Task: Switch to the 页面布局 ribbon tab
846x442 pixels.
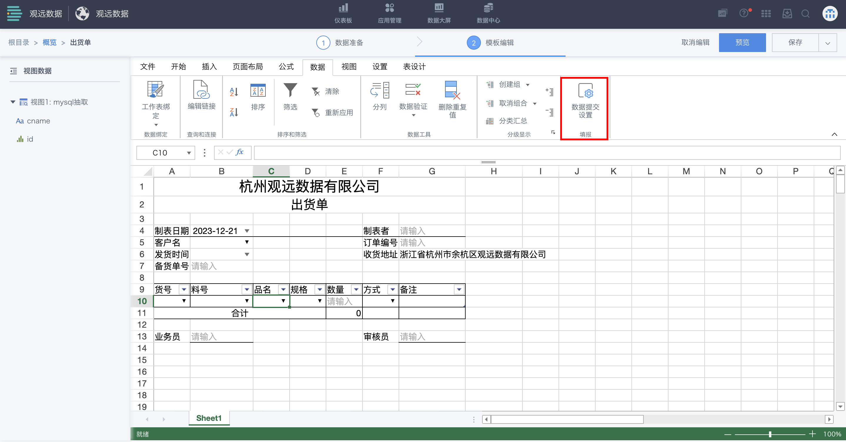Action: pos(248,67)
